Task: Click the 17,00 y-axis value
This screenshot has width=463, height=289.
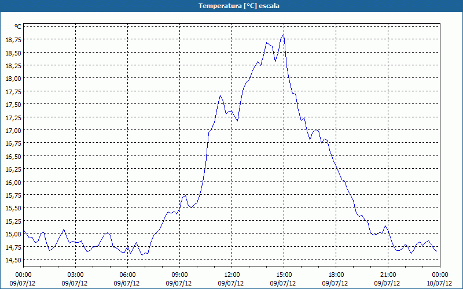Action: [13, 130]
